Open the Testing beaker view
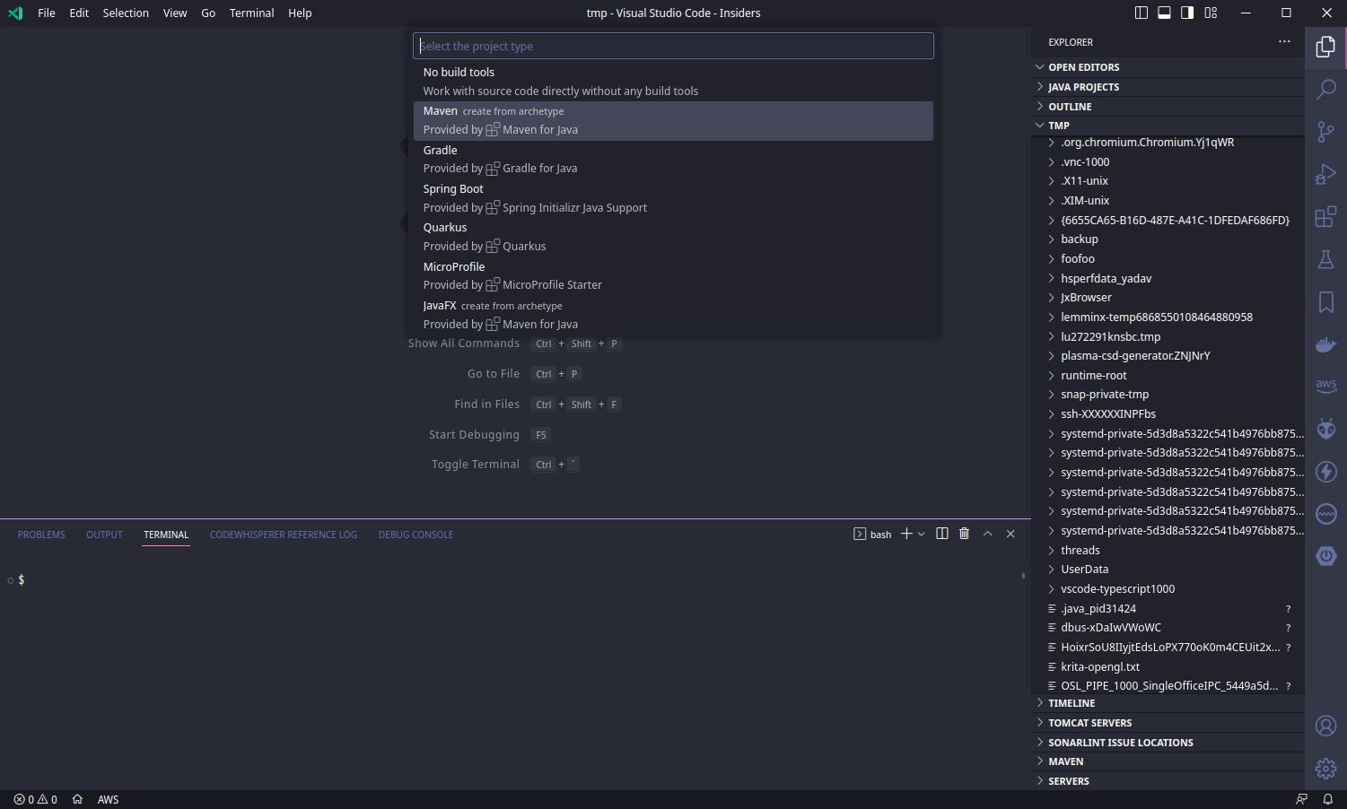 pyautogui.click(x=1325, y=259)
